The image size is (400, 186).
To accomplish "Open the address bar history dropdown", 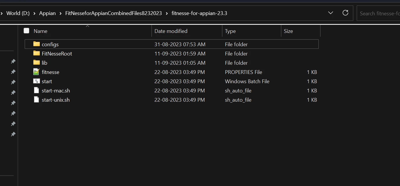I will point(330,13).
